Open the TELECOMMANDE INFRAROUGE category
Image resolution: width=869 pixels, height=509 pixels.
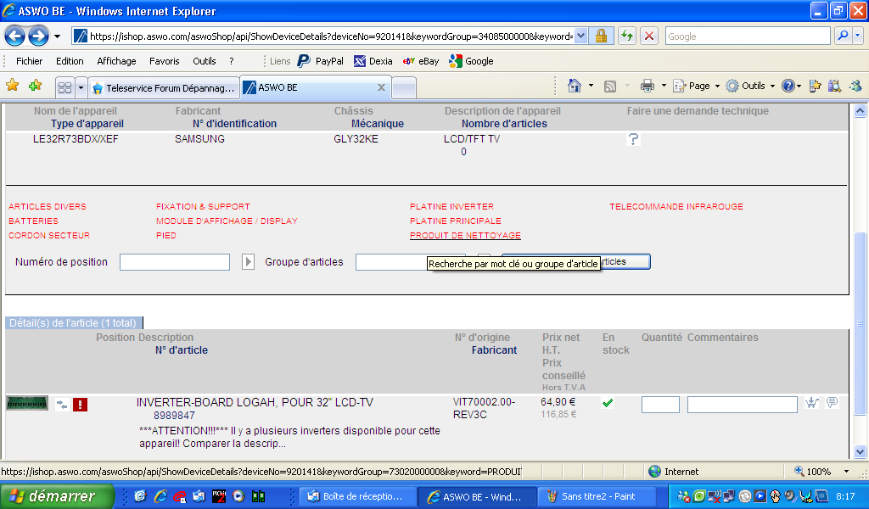click(x=676, y=207)
